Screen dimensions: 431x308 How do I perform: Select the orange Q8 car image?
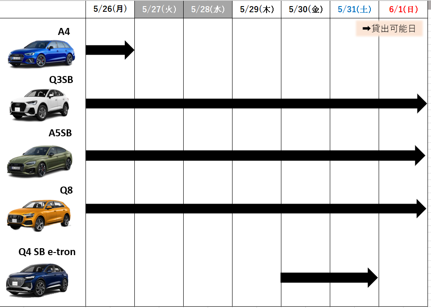click(39, 215)
